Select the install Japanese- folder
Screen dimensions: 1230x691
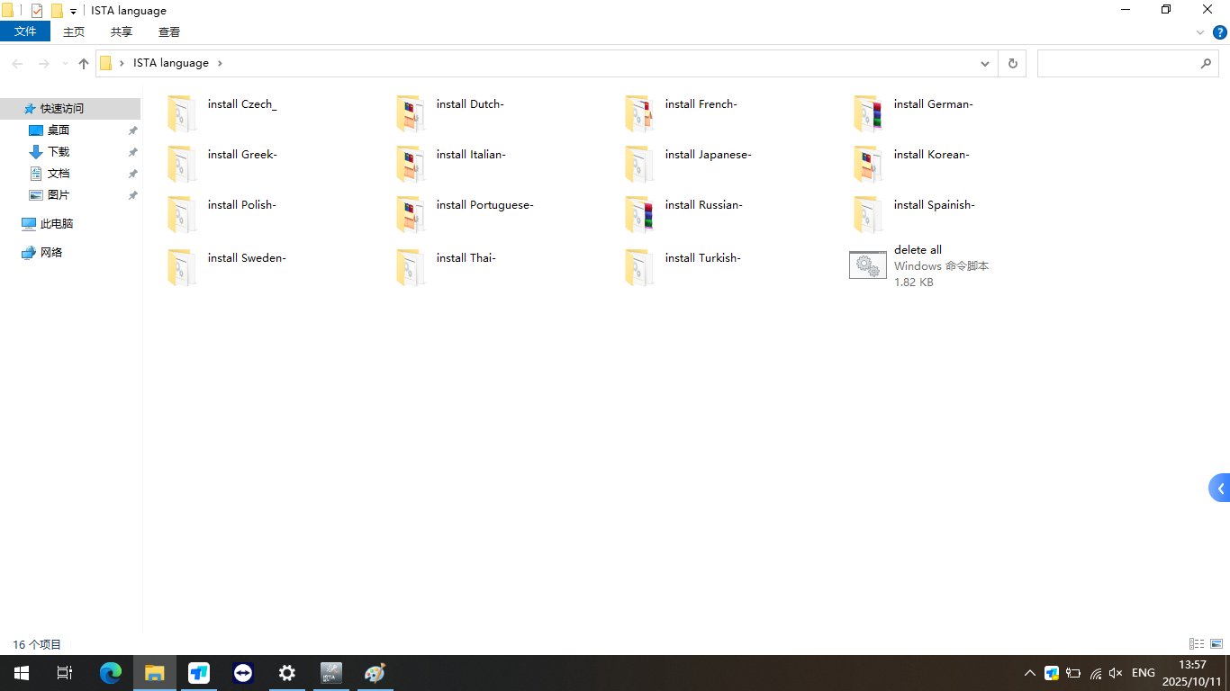[x=708, y=155]
